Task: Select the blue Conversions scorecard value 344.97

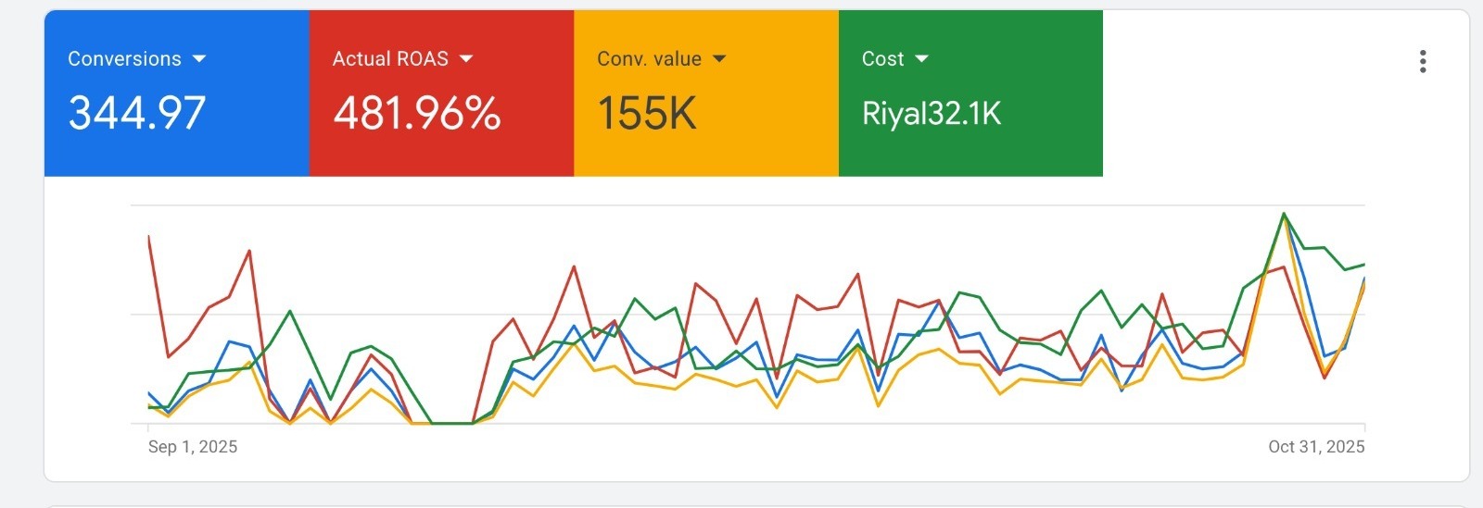Action: [137, 114]
